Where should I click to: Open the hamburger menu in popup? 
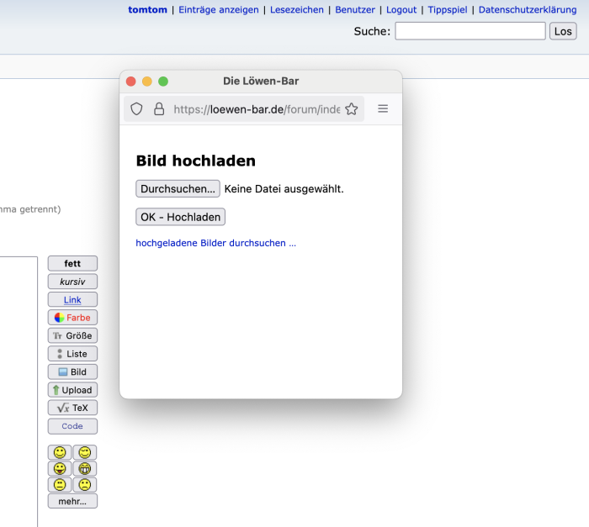pos(383,109)
